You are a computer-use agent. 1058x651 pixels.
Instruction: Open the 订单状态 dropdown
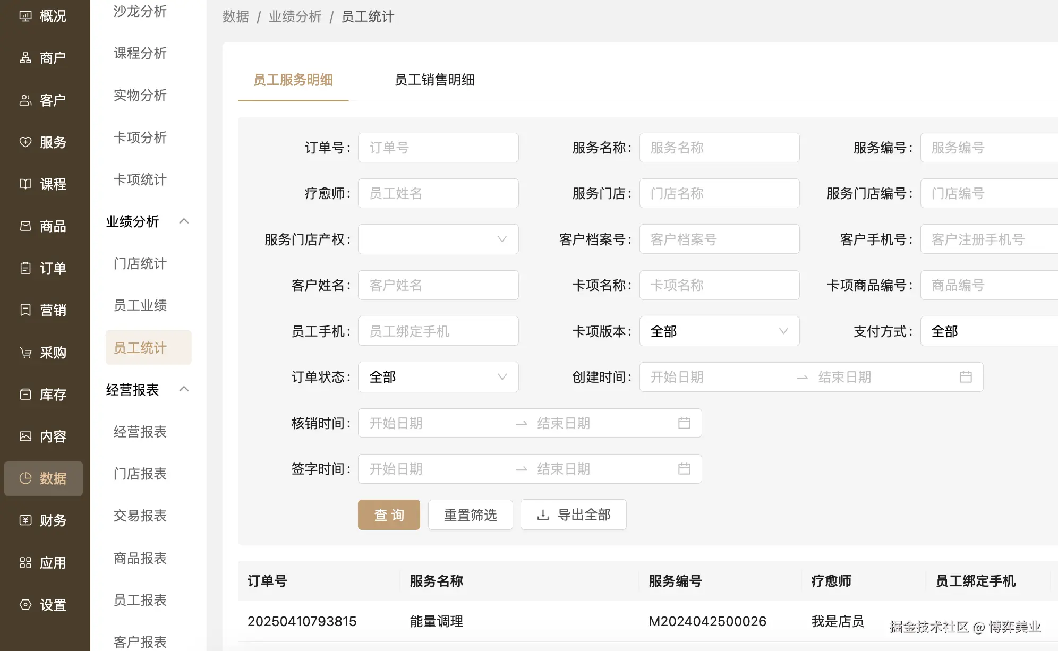point(438,377)
